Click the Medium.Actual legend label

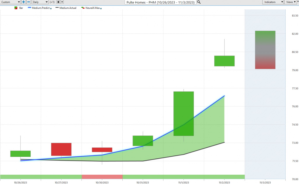pos(68,8)
